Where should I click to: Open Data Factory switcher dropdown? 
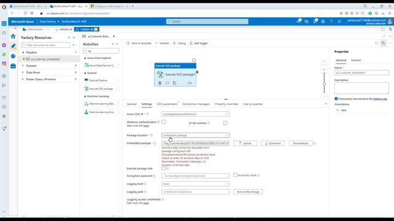(48, 29)
